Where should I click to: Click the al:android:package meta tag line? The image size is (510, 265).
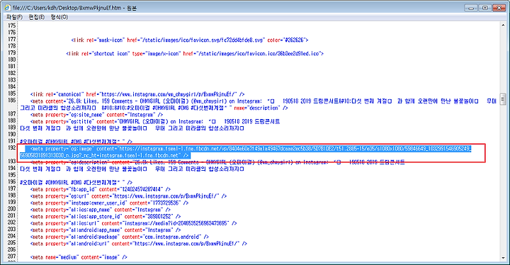(x=120, y=237)
